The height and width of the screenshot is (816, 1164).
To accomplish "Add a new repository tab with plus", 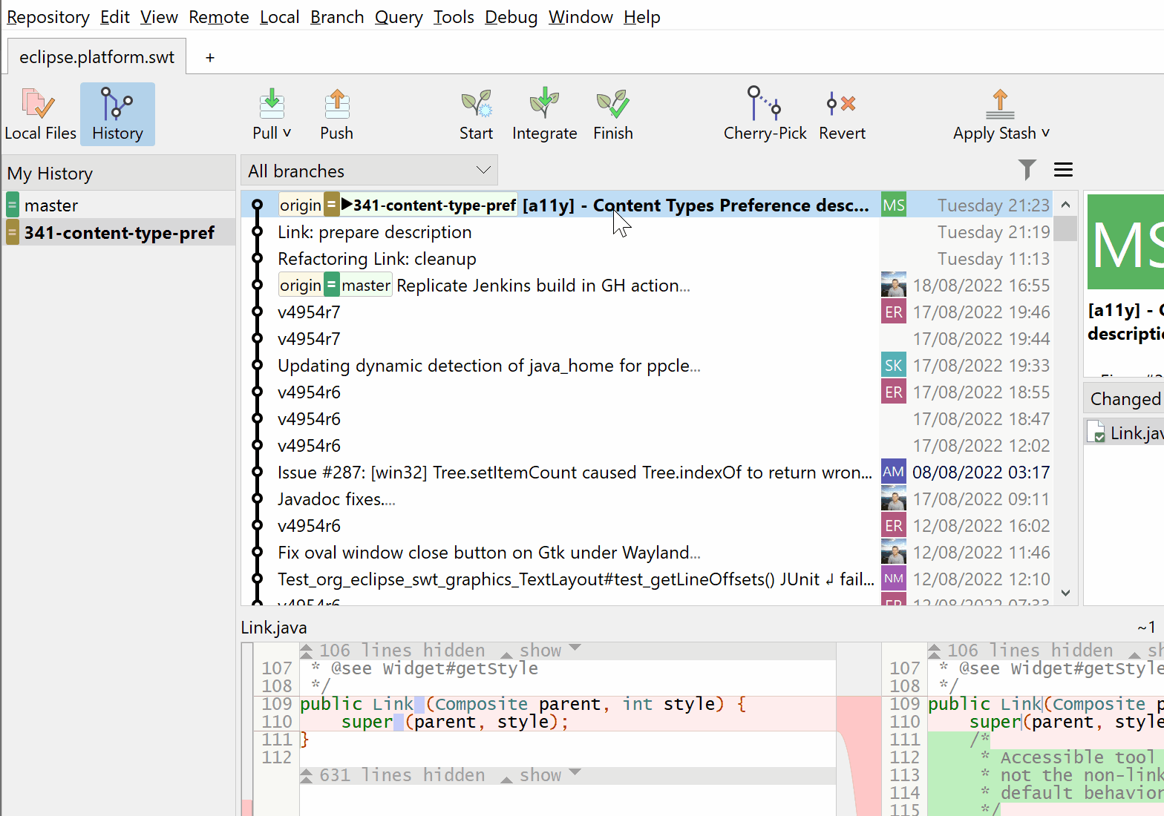I will coord(210,57).
